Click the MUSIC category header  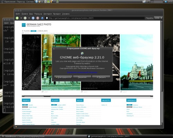click(x=80, y=100)
